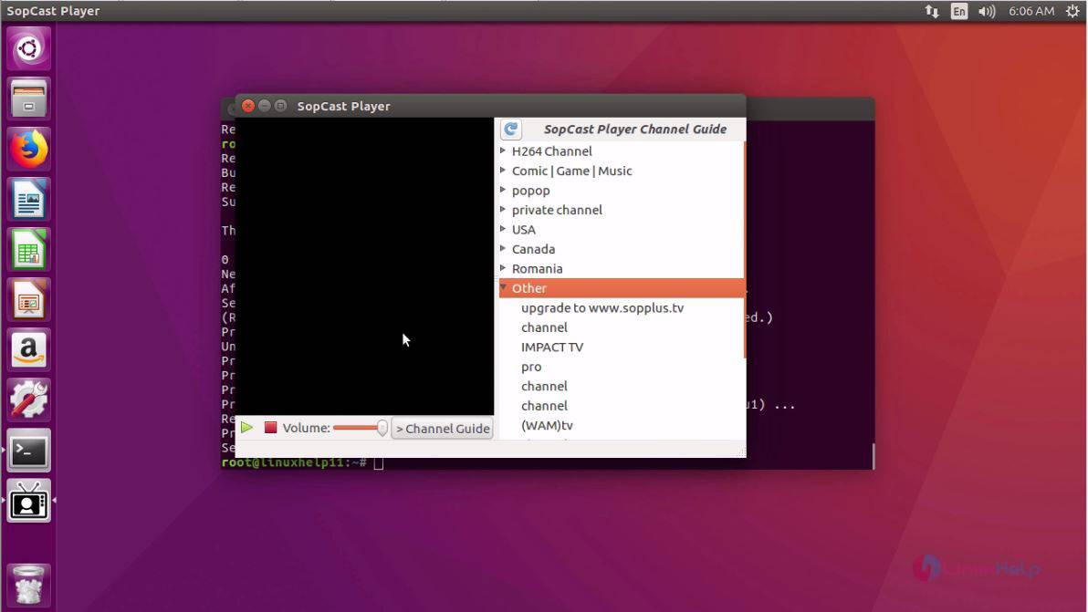Close the SopCast Player window
Viewport: 1088px width, 612px height.
click(247, 106)
